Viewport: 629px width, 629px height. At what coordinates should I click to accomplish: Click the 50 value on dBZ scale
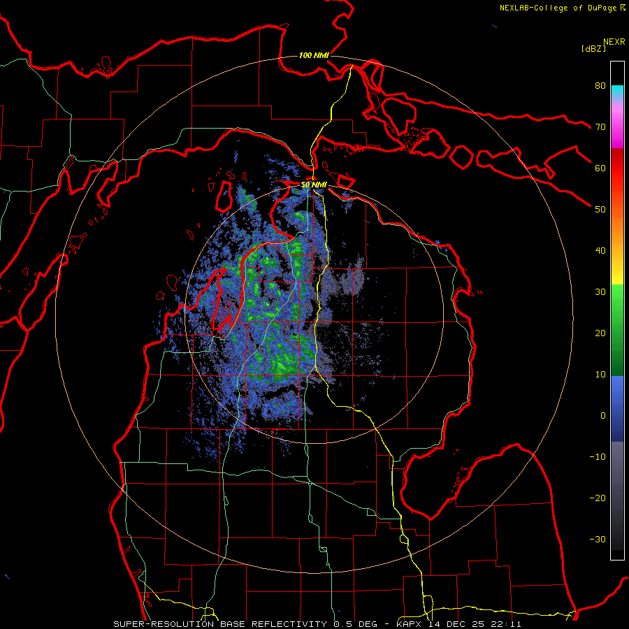(600, 210)
